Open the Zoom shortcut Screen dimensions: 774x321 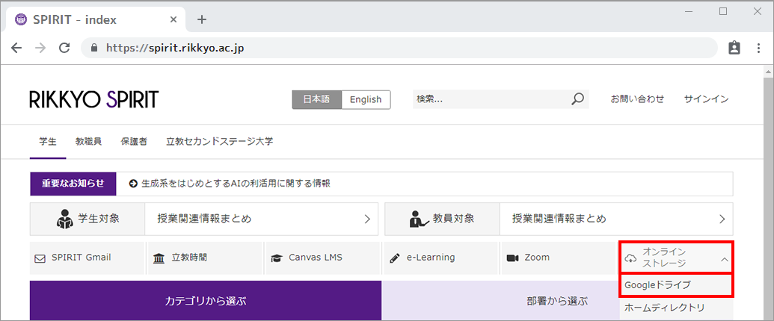[x=559, y=258]
